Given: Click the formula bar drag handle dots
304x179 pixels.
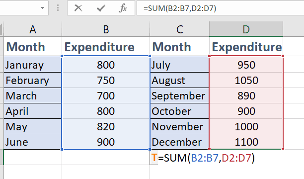Looking at the screenshot, I should pyautogui.click(x=58, y=8).
